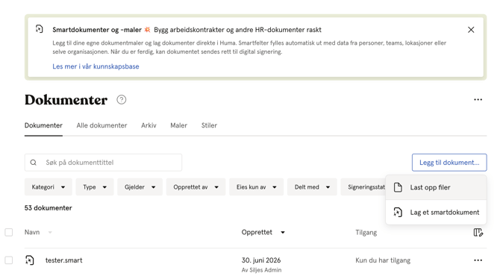Focus the Søk på dokumenttittel search field
500x279 pixels.
pyautogui.click(x=103, y=163)
